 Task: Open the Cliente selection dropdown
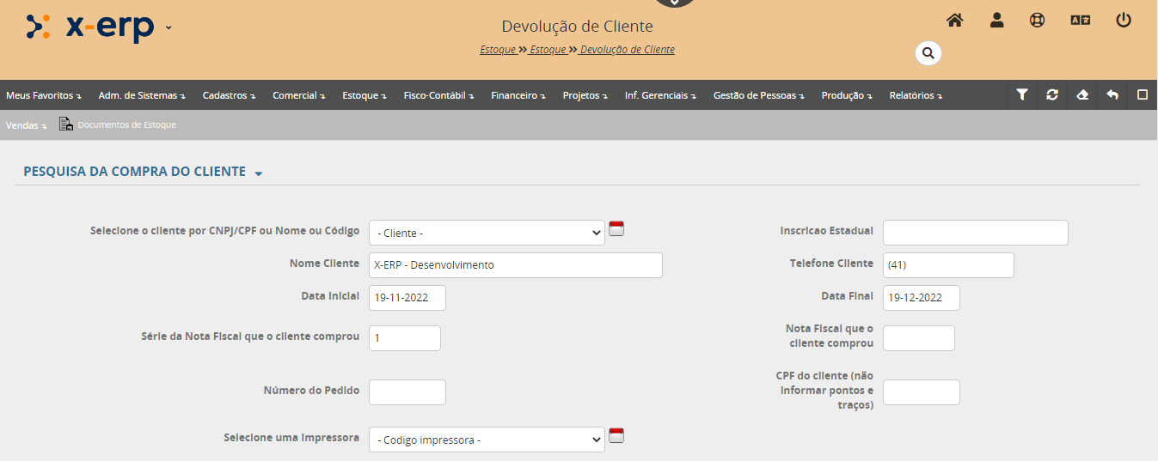point(487,233)
